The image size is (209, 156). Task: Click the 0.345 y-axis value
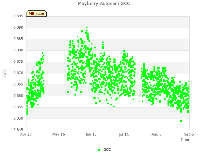pyautogui.click(x=18, y=130)
